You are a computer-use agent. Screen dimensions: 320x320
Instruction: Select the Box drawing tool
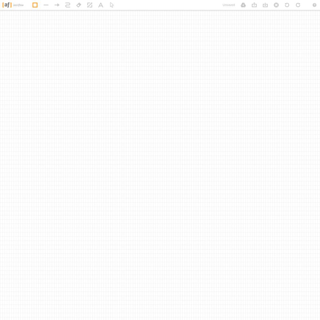click(x=35, y=5)
